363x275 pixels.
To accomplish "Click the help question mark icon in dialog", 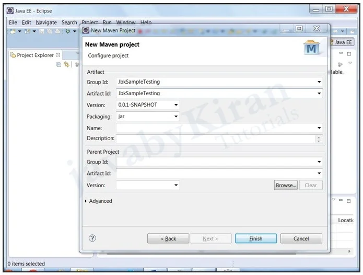I will (x=92, y=238).
